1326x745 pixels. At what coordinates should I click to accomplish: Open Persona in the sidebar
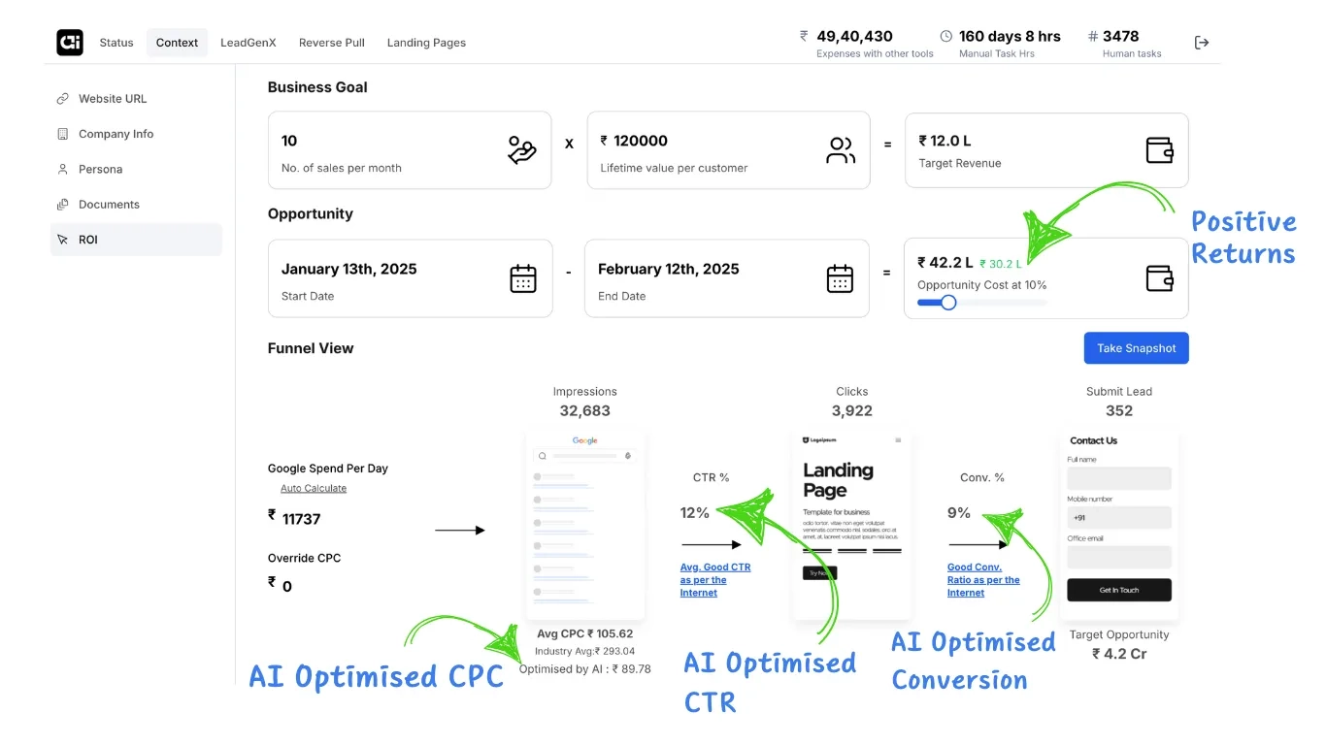pyautogui.click(x=100, y=170)
